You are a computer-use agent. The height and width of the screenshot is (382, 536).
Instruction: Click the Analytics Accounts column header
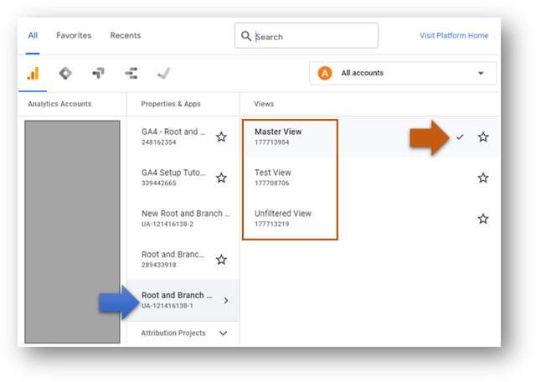(59, 104)
